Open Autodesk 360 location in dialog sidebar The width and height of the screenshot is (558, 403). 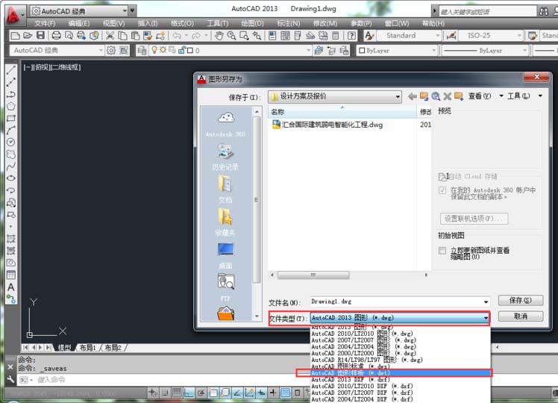point(225,124)
